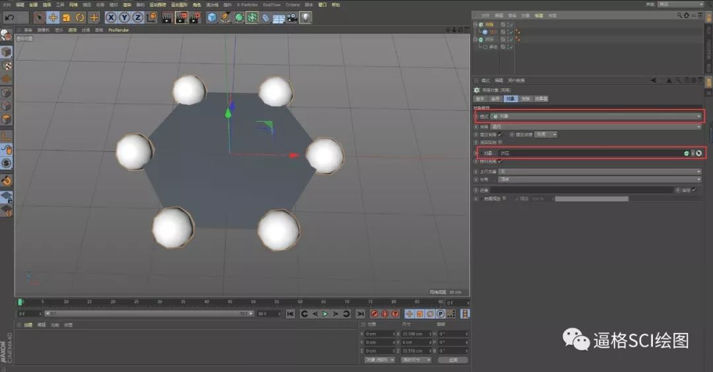
Task: Open the 上行矢量 dropdown
Action: [599, 171]
